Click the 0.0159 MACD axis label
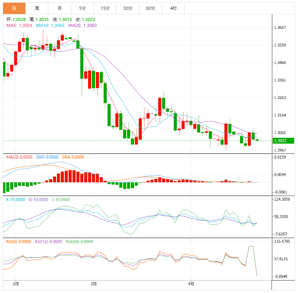This screenshot has height=293, width=298. coord(280,157)
